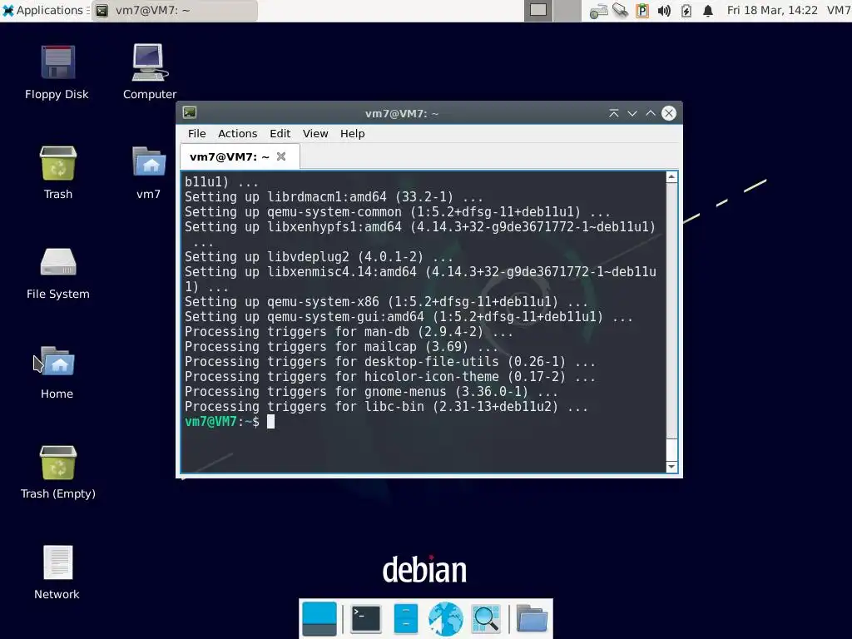
Task: Click the line 'Setting up qemu-system-gui:amd64'
Action: [408, 317]
